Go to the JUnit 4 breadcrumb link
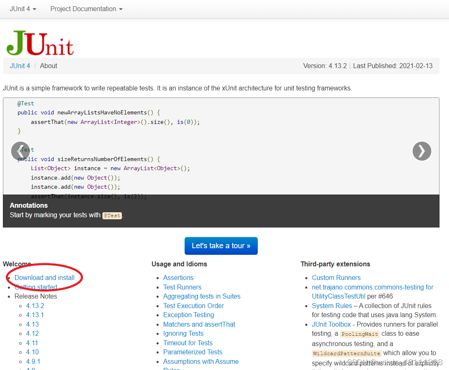The image size is (449, 370). point(20,66)
